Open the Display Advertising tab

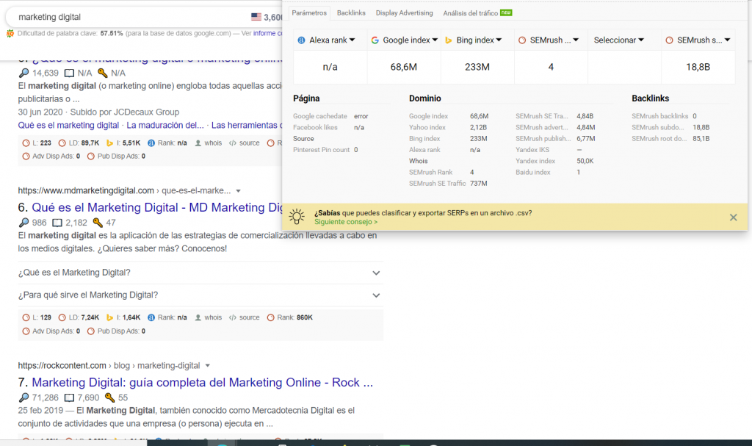(x=405, y=13)
